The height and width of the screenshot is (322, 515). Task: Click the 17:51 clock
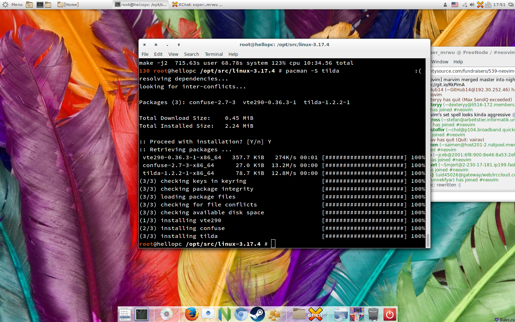point(499,5)
